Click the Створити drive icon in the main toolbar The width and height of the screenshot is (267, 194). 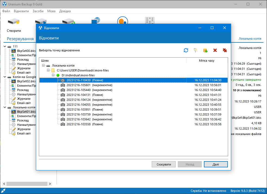14,22
